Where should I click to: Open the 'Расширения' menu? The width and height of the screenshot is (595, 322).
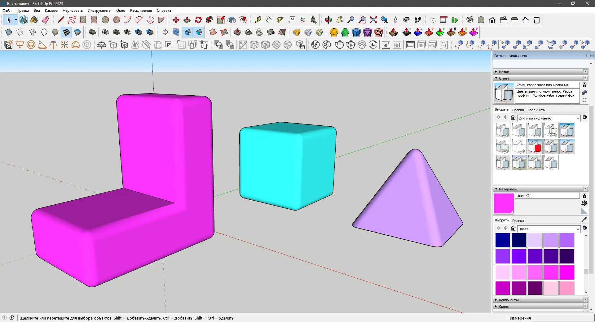point(141,11)
